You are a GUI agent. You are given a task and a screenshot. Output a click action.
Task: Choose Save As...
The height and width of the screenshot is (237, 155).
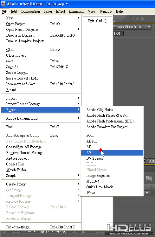pos(41,67)
